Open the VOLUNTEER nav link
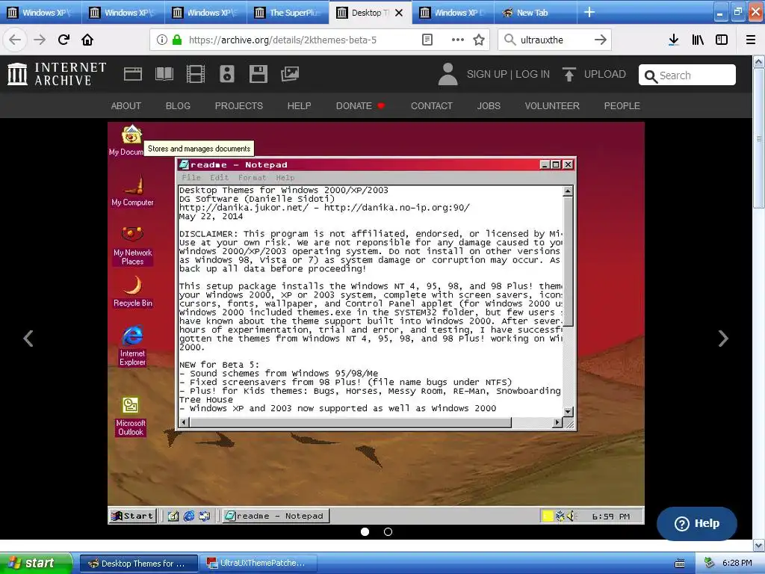Viewport: 765px width, 574px height. click(x=552, y=106)
